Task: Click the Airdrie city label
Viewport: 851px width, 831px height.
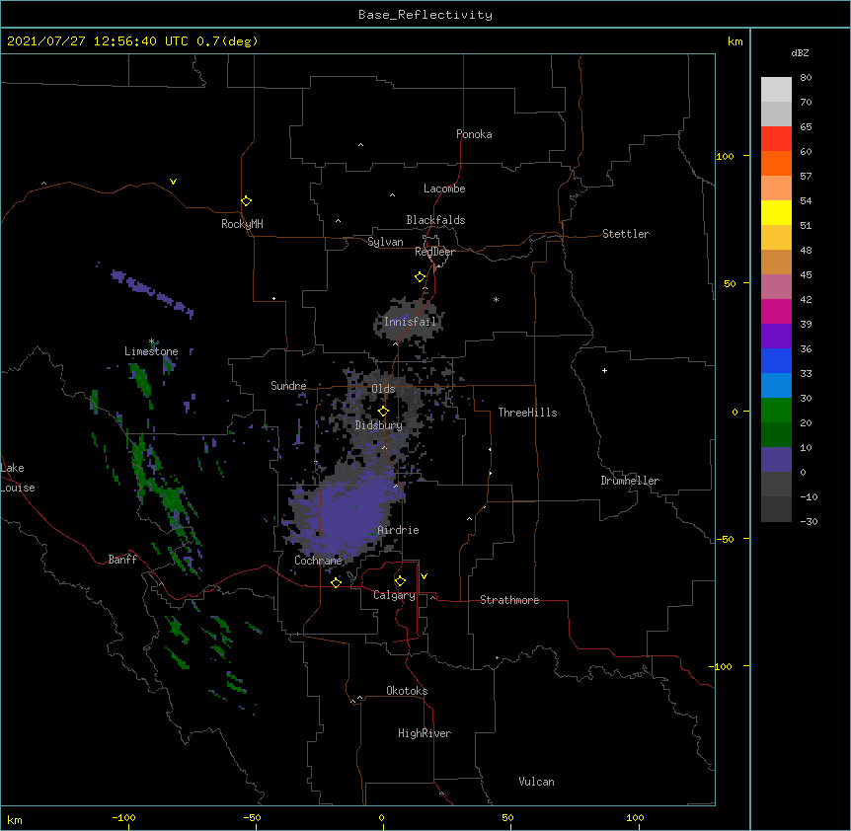Action: click(x=398, y=530)
